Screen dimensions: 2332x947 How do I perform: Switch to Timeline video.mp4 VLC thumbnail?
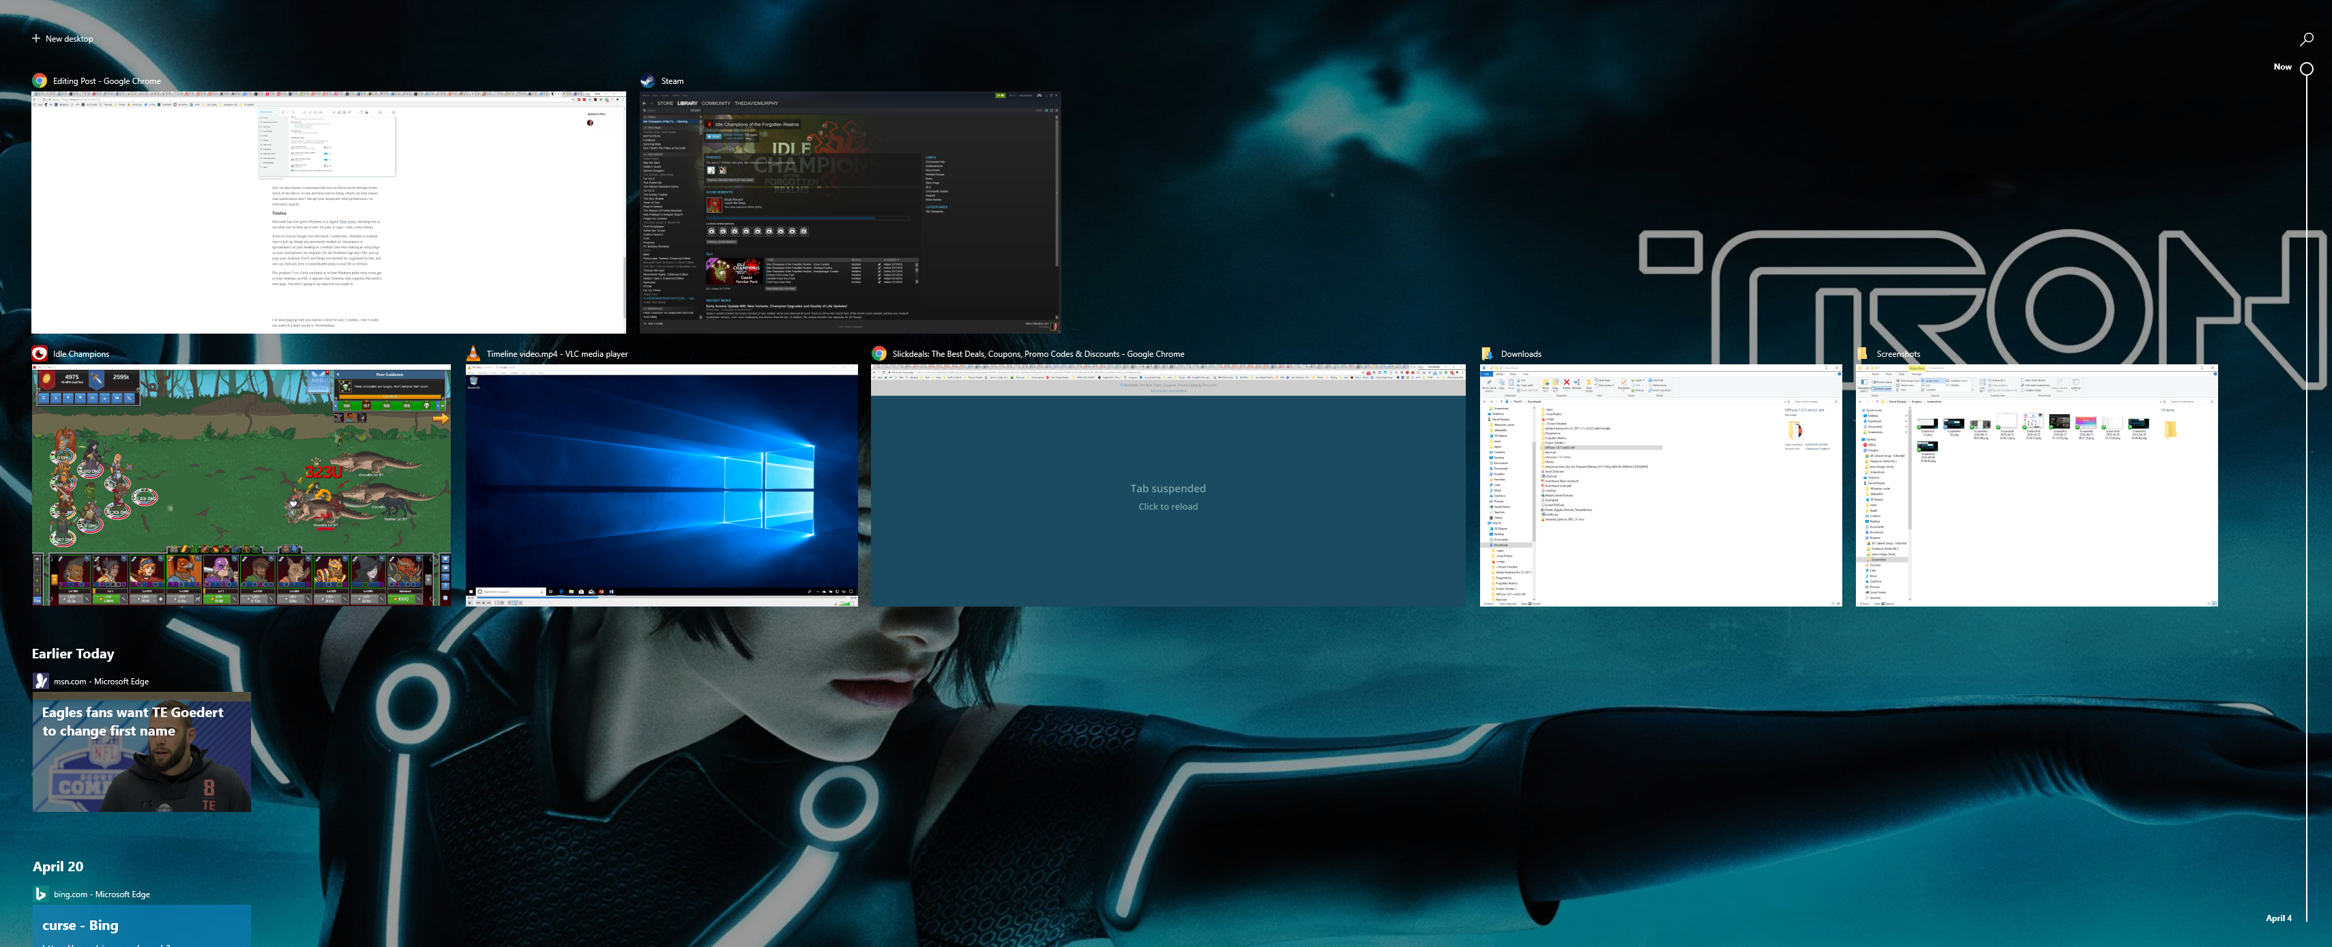(662, 485)
